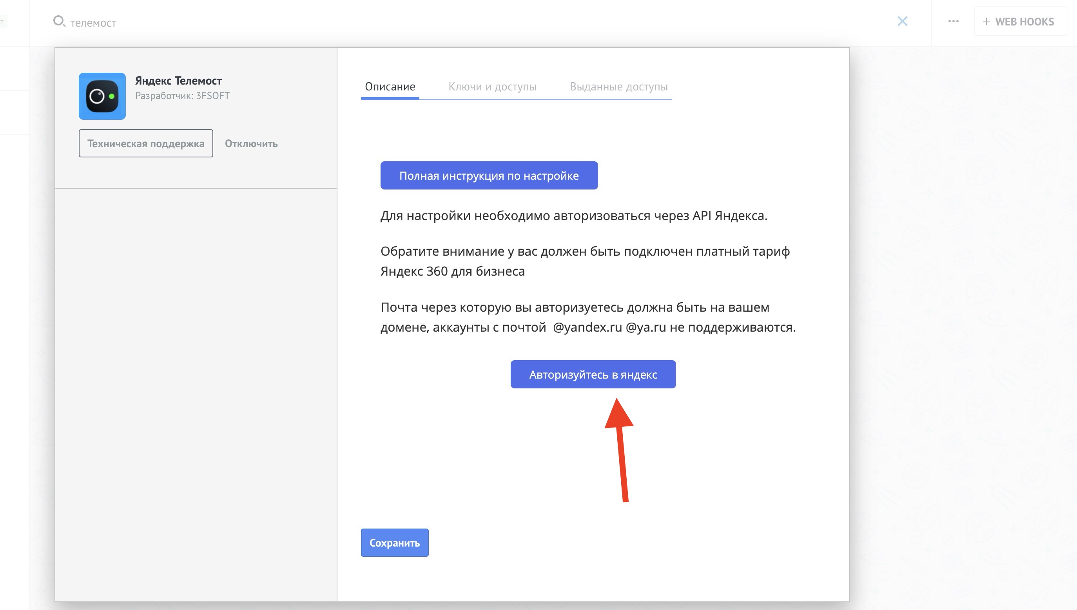1077x610 pixels.
Task: Click the sentence about авторизоваться через API Яндекса
Action: [574, 216]
